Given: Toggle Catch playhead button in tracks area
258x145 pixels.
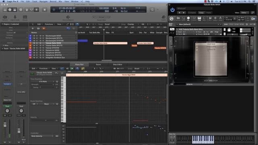Looking at the screenshot, I should [77, 24].
